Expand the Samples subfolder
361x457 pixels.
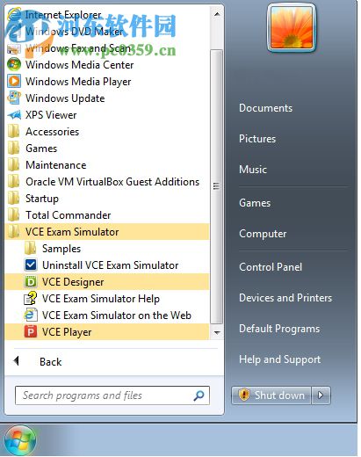point(107,248)
